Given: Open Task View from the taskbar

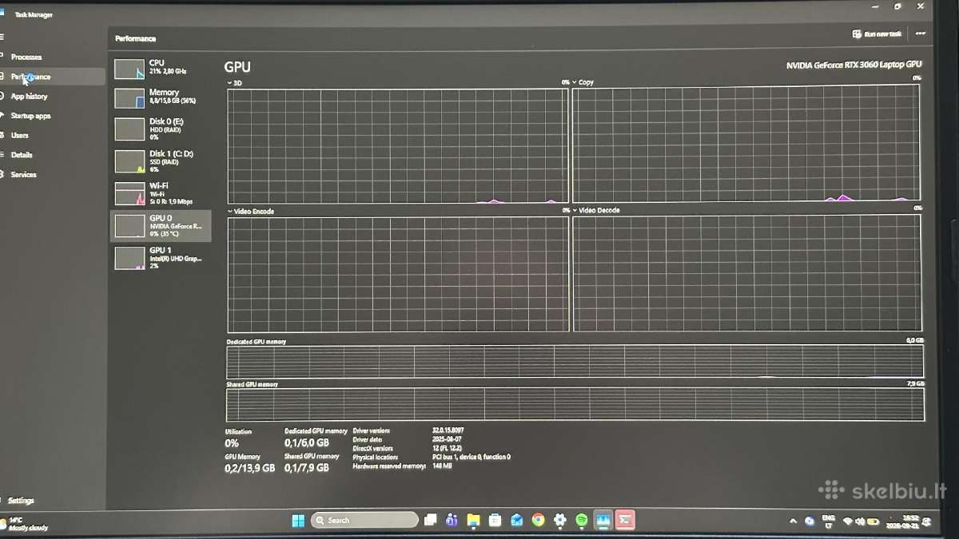Looking at the screenshot, I should tap(431, 520).
